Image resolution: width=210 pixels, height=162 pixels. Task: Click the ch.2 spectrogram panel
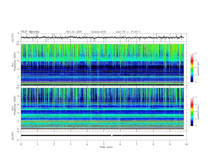pos(102,109)
